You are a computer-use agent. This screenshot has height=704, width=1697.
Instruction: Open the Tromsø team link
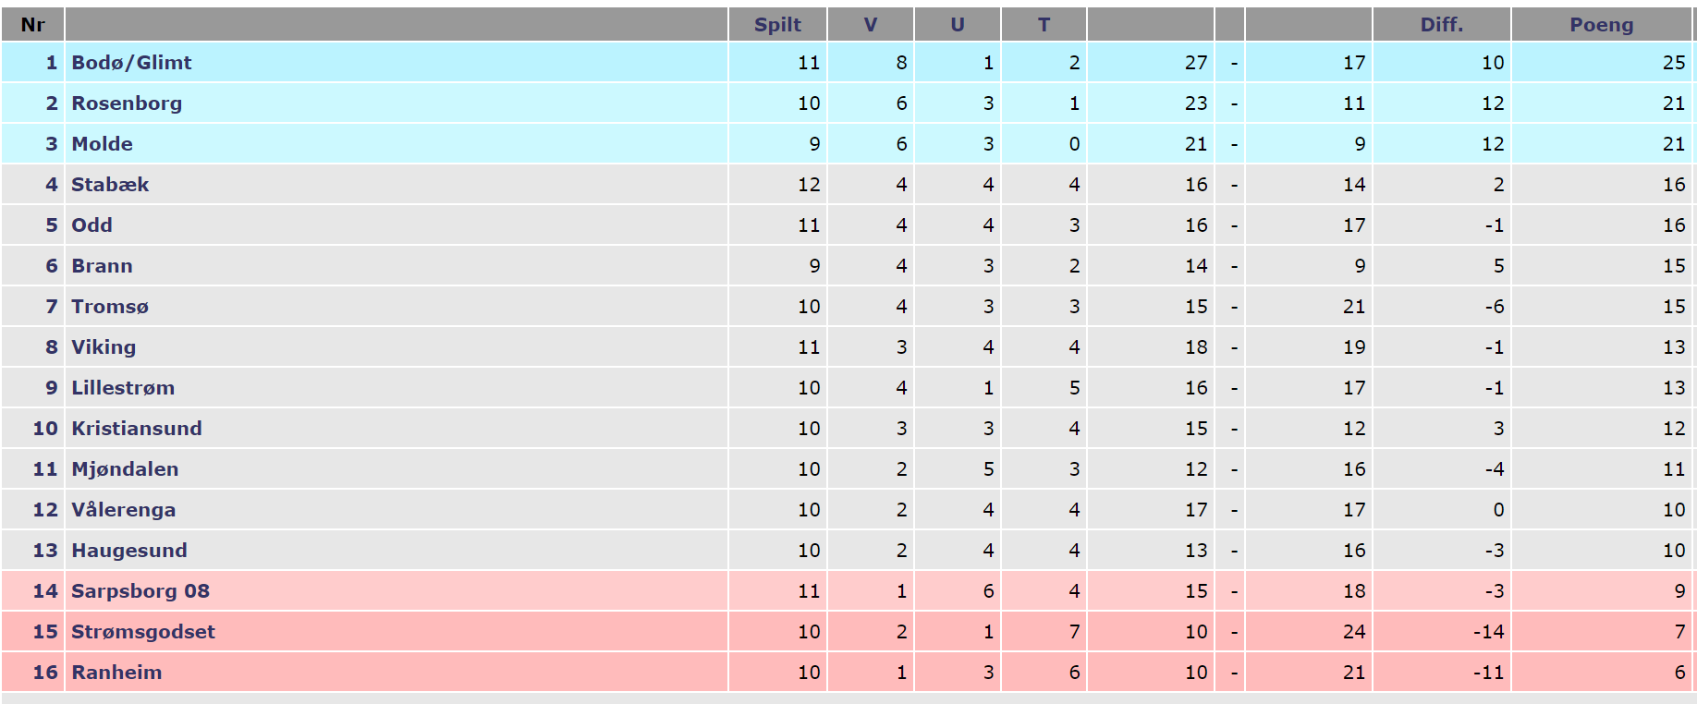tap(110, 307)
